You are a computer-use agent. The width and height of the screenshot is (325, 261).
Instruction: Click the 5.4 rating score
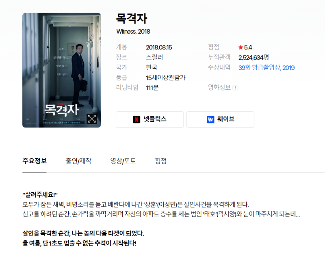[x=248, y=47]
